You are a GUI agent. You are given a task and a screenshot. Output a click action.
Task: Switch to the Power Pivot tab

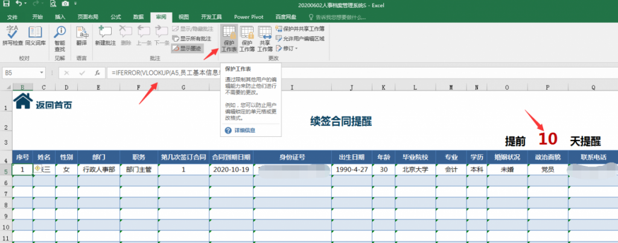[249, 17]
